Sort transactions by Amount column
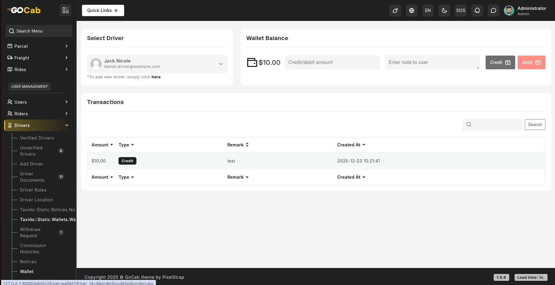The width and height of the screenshot is (555, 285). [x=102, y=145]
